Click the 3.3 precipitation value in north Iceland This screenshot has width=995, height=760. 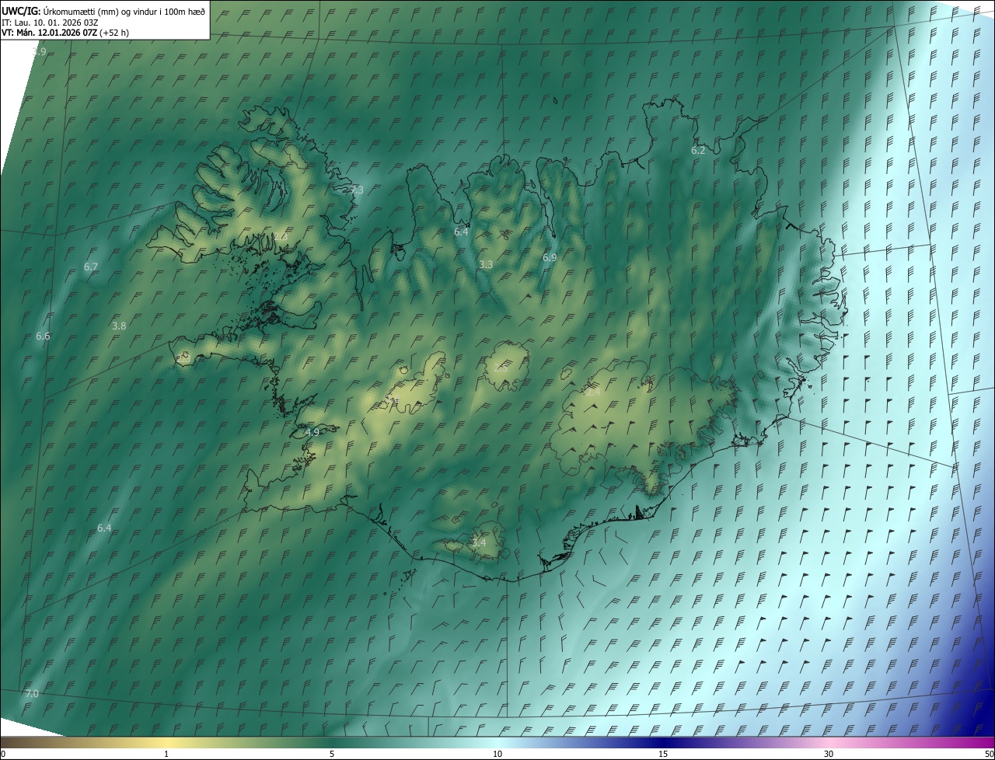point(485,265)
